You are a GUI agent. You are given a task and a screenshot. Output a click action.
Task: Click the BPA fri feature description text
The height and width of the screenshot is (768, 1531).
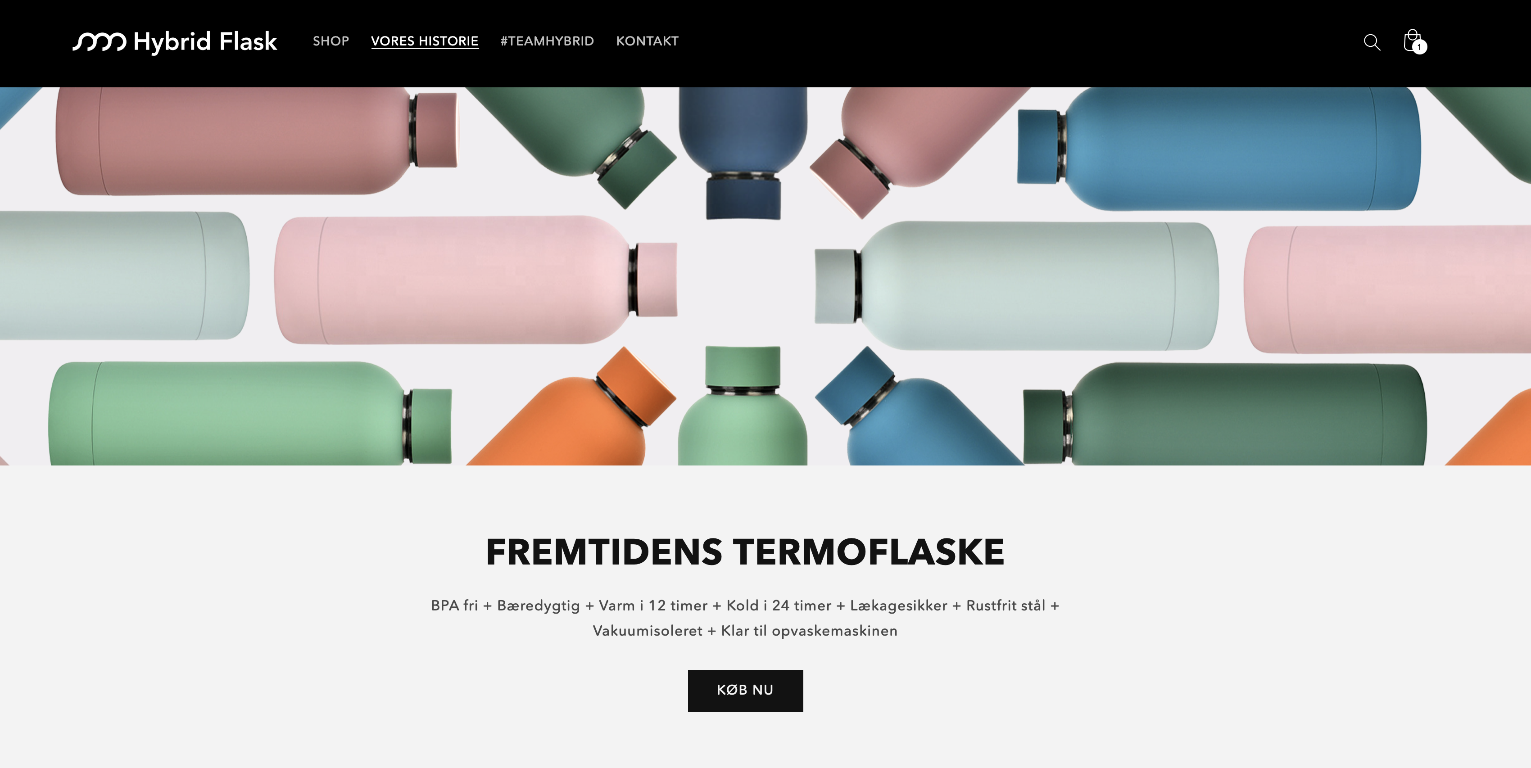(745, 618)
